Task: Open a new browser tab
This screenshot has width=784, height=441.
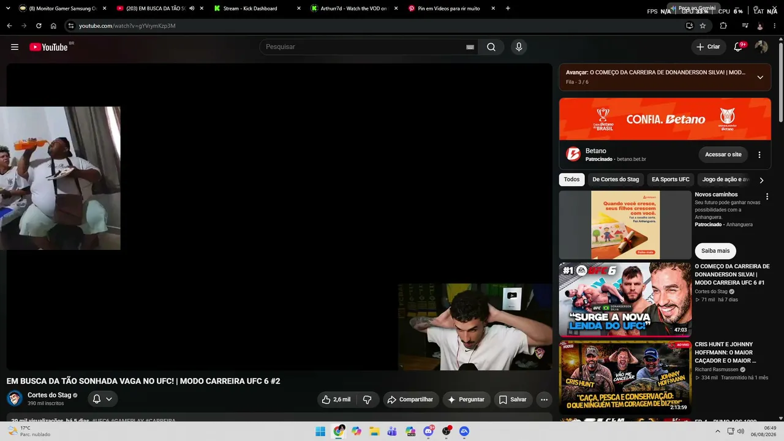Action: pyautogui.click(x=508, y=9)
